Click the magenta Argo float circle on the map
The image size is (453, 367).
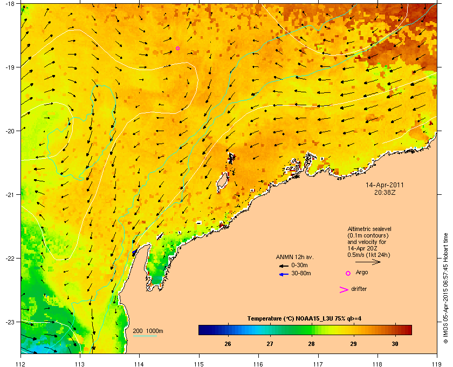pos(177,48)
